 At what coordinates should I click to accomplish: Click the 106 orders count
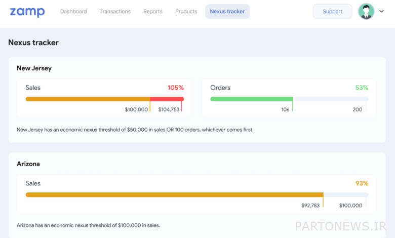pos(285,109)
